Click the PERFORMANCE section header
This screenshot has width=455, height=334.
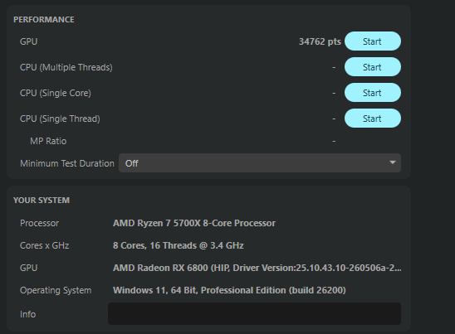44,19
